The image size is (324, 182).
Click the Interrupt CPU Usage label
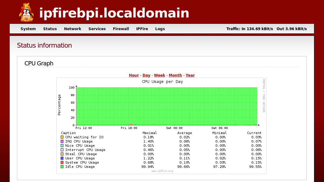[x=85, y=150]
